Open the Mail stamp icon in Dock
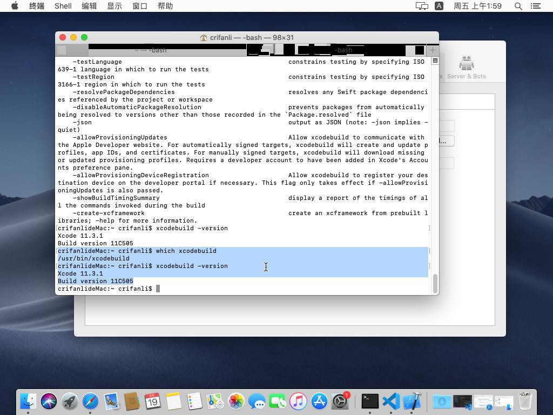The image size is (553, 415). pyautogui.click(x=111, y=401)
